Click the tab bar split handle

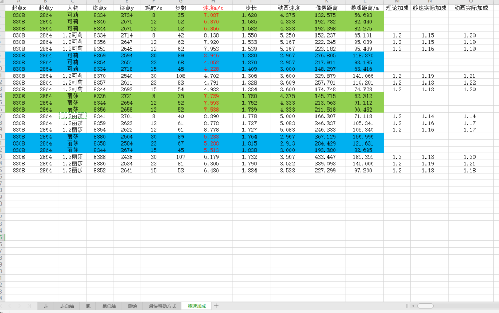(407, 306)
